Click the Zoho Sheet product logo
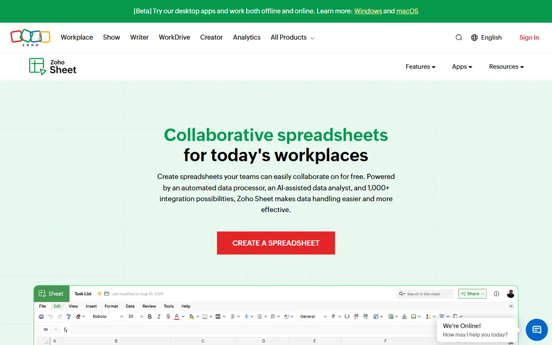This screenshot has height=345, width=552. (x=53, y=67)
